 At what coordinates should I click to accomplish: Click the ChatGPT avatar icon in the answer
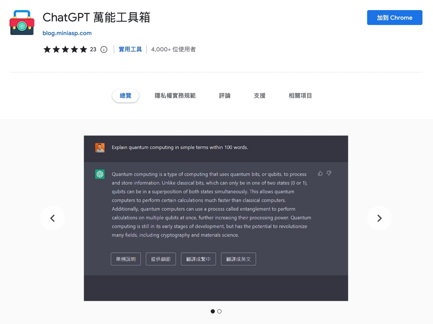click(x=100, y=174)
